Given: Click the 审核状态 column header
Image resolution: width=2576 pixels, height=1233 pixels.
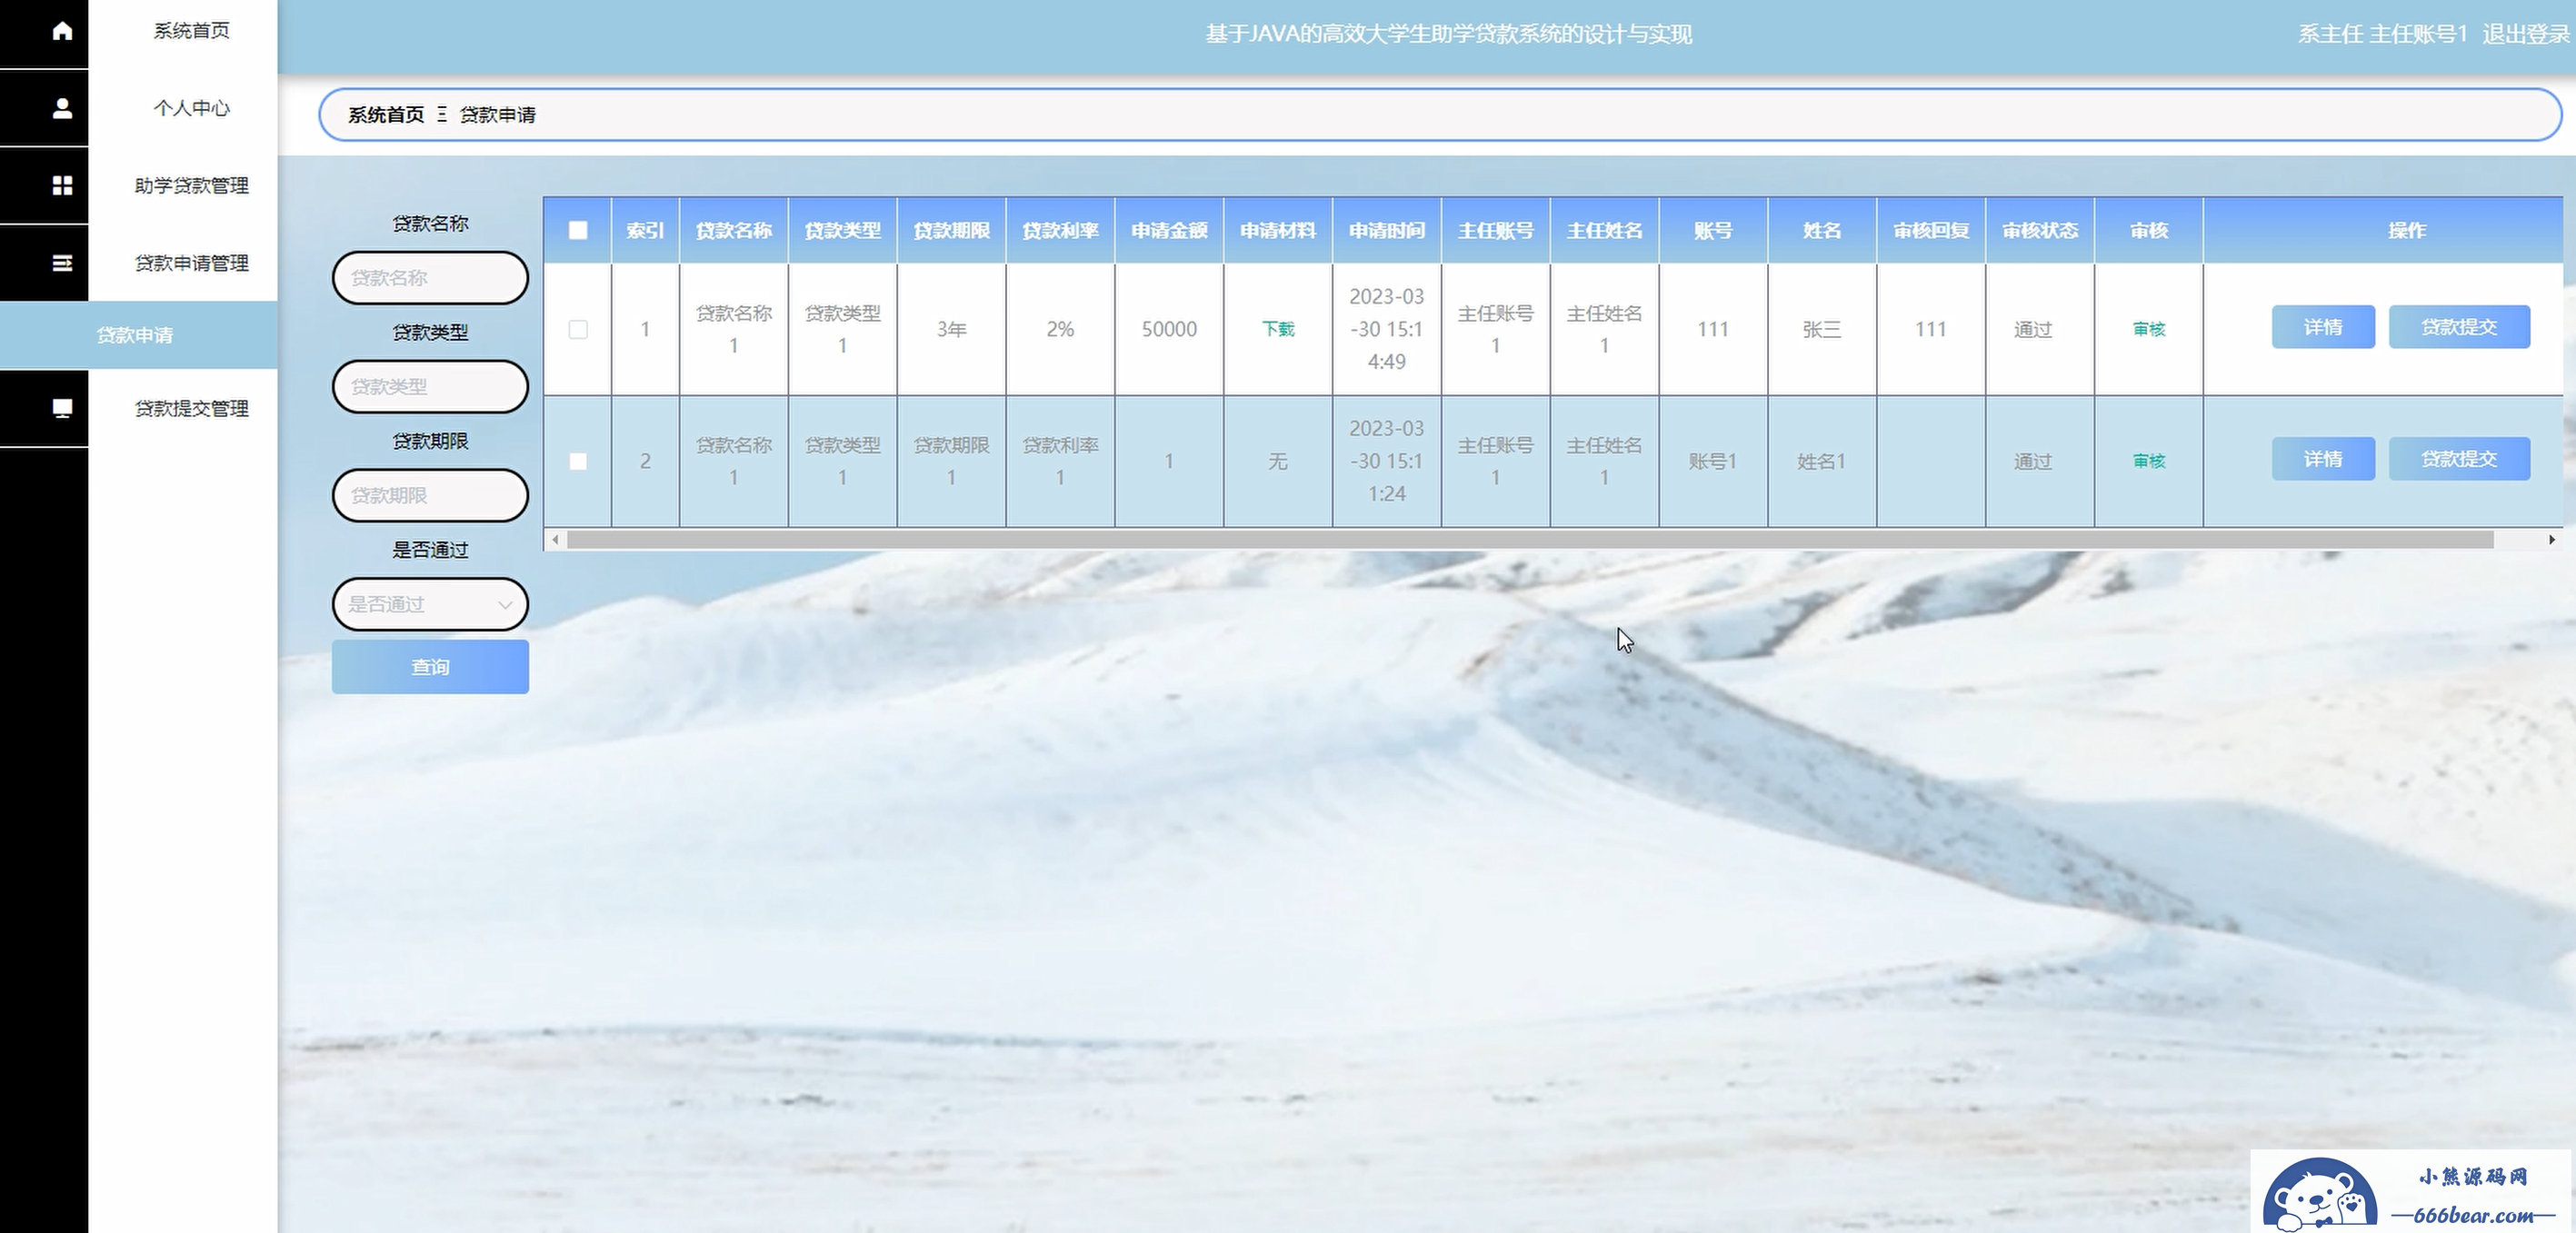Looking at the screenshot, I should click(2040, 230).
